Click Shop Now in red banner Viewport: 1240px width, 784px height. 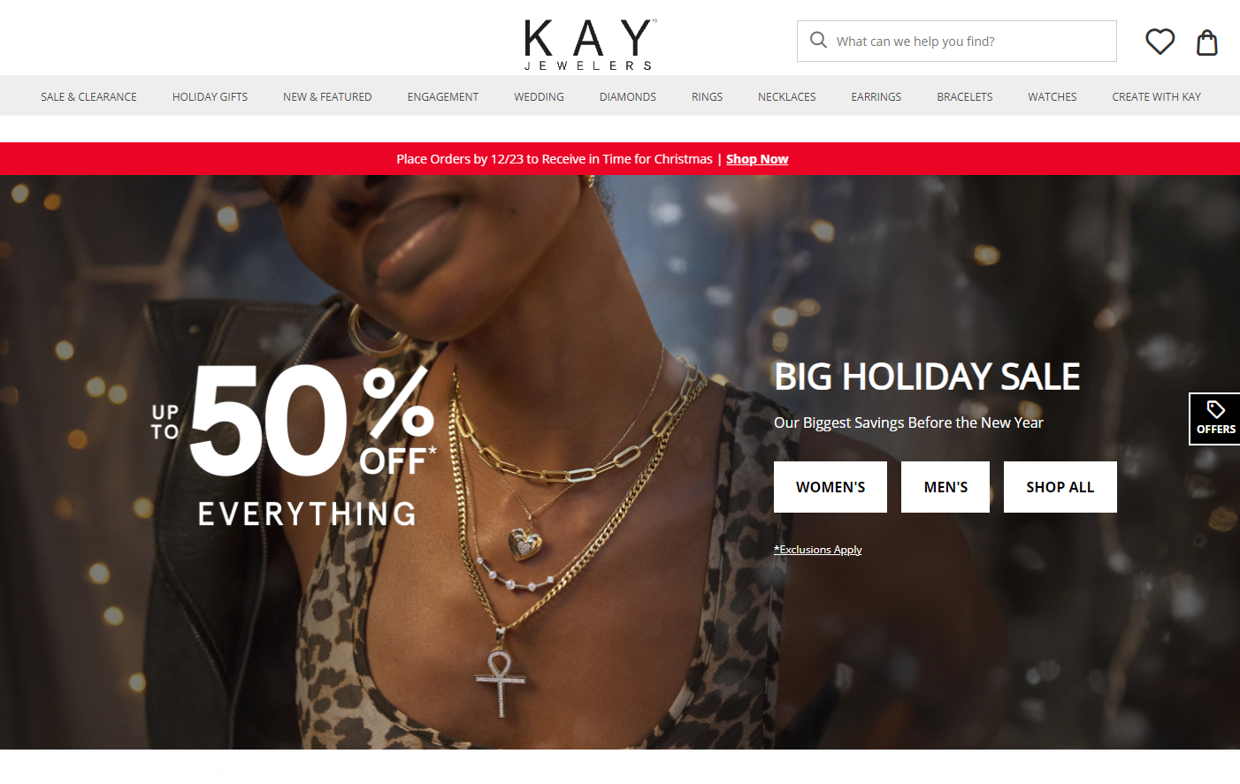tap(757, 159)
